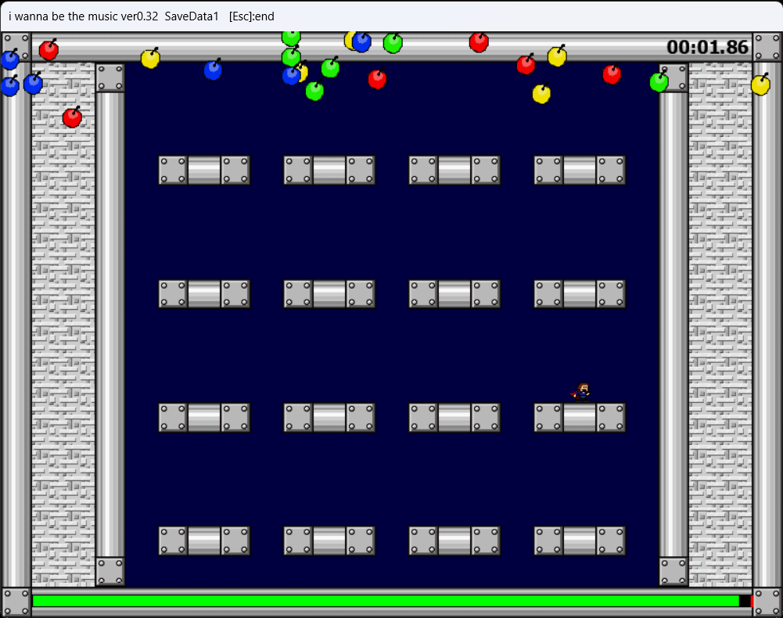The height and width of the screenshot is (618, 783).
Task: Click the player character on the platform
Action: click(581, 393)
